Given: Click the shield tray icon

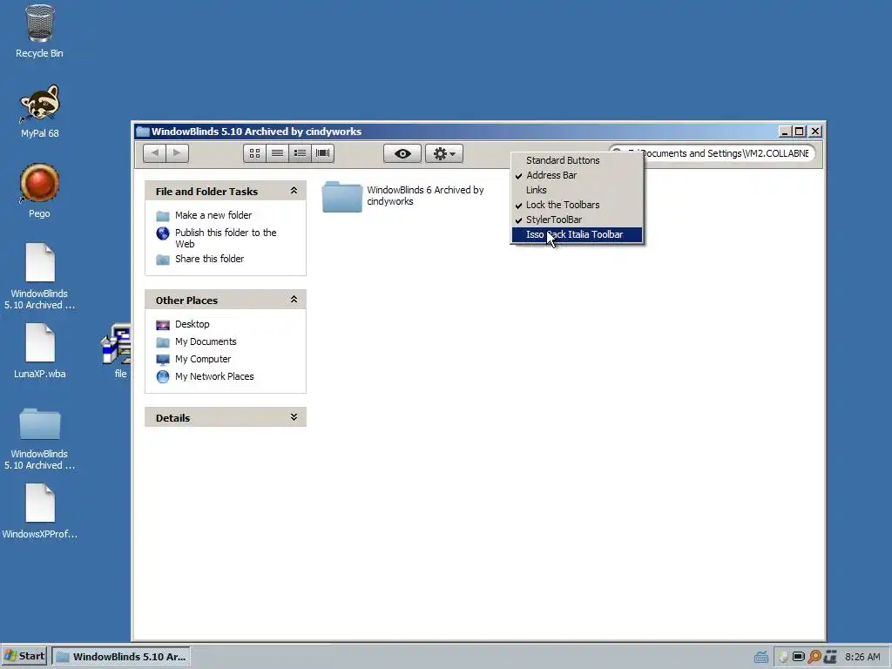Looking at the screenshot, I should pos(783,657).
